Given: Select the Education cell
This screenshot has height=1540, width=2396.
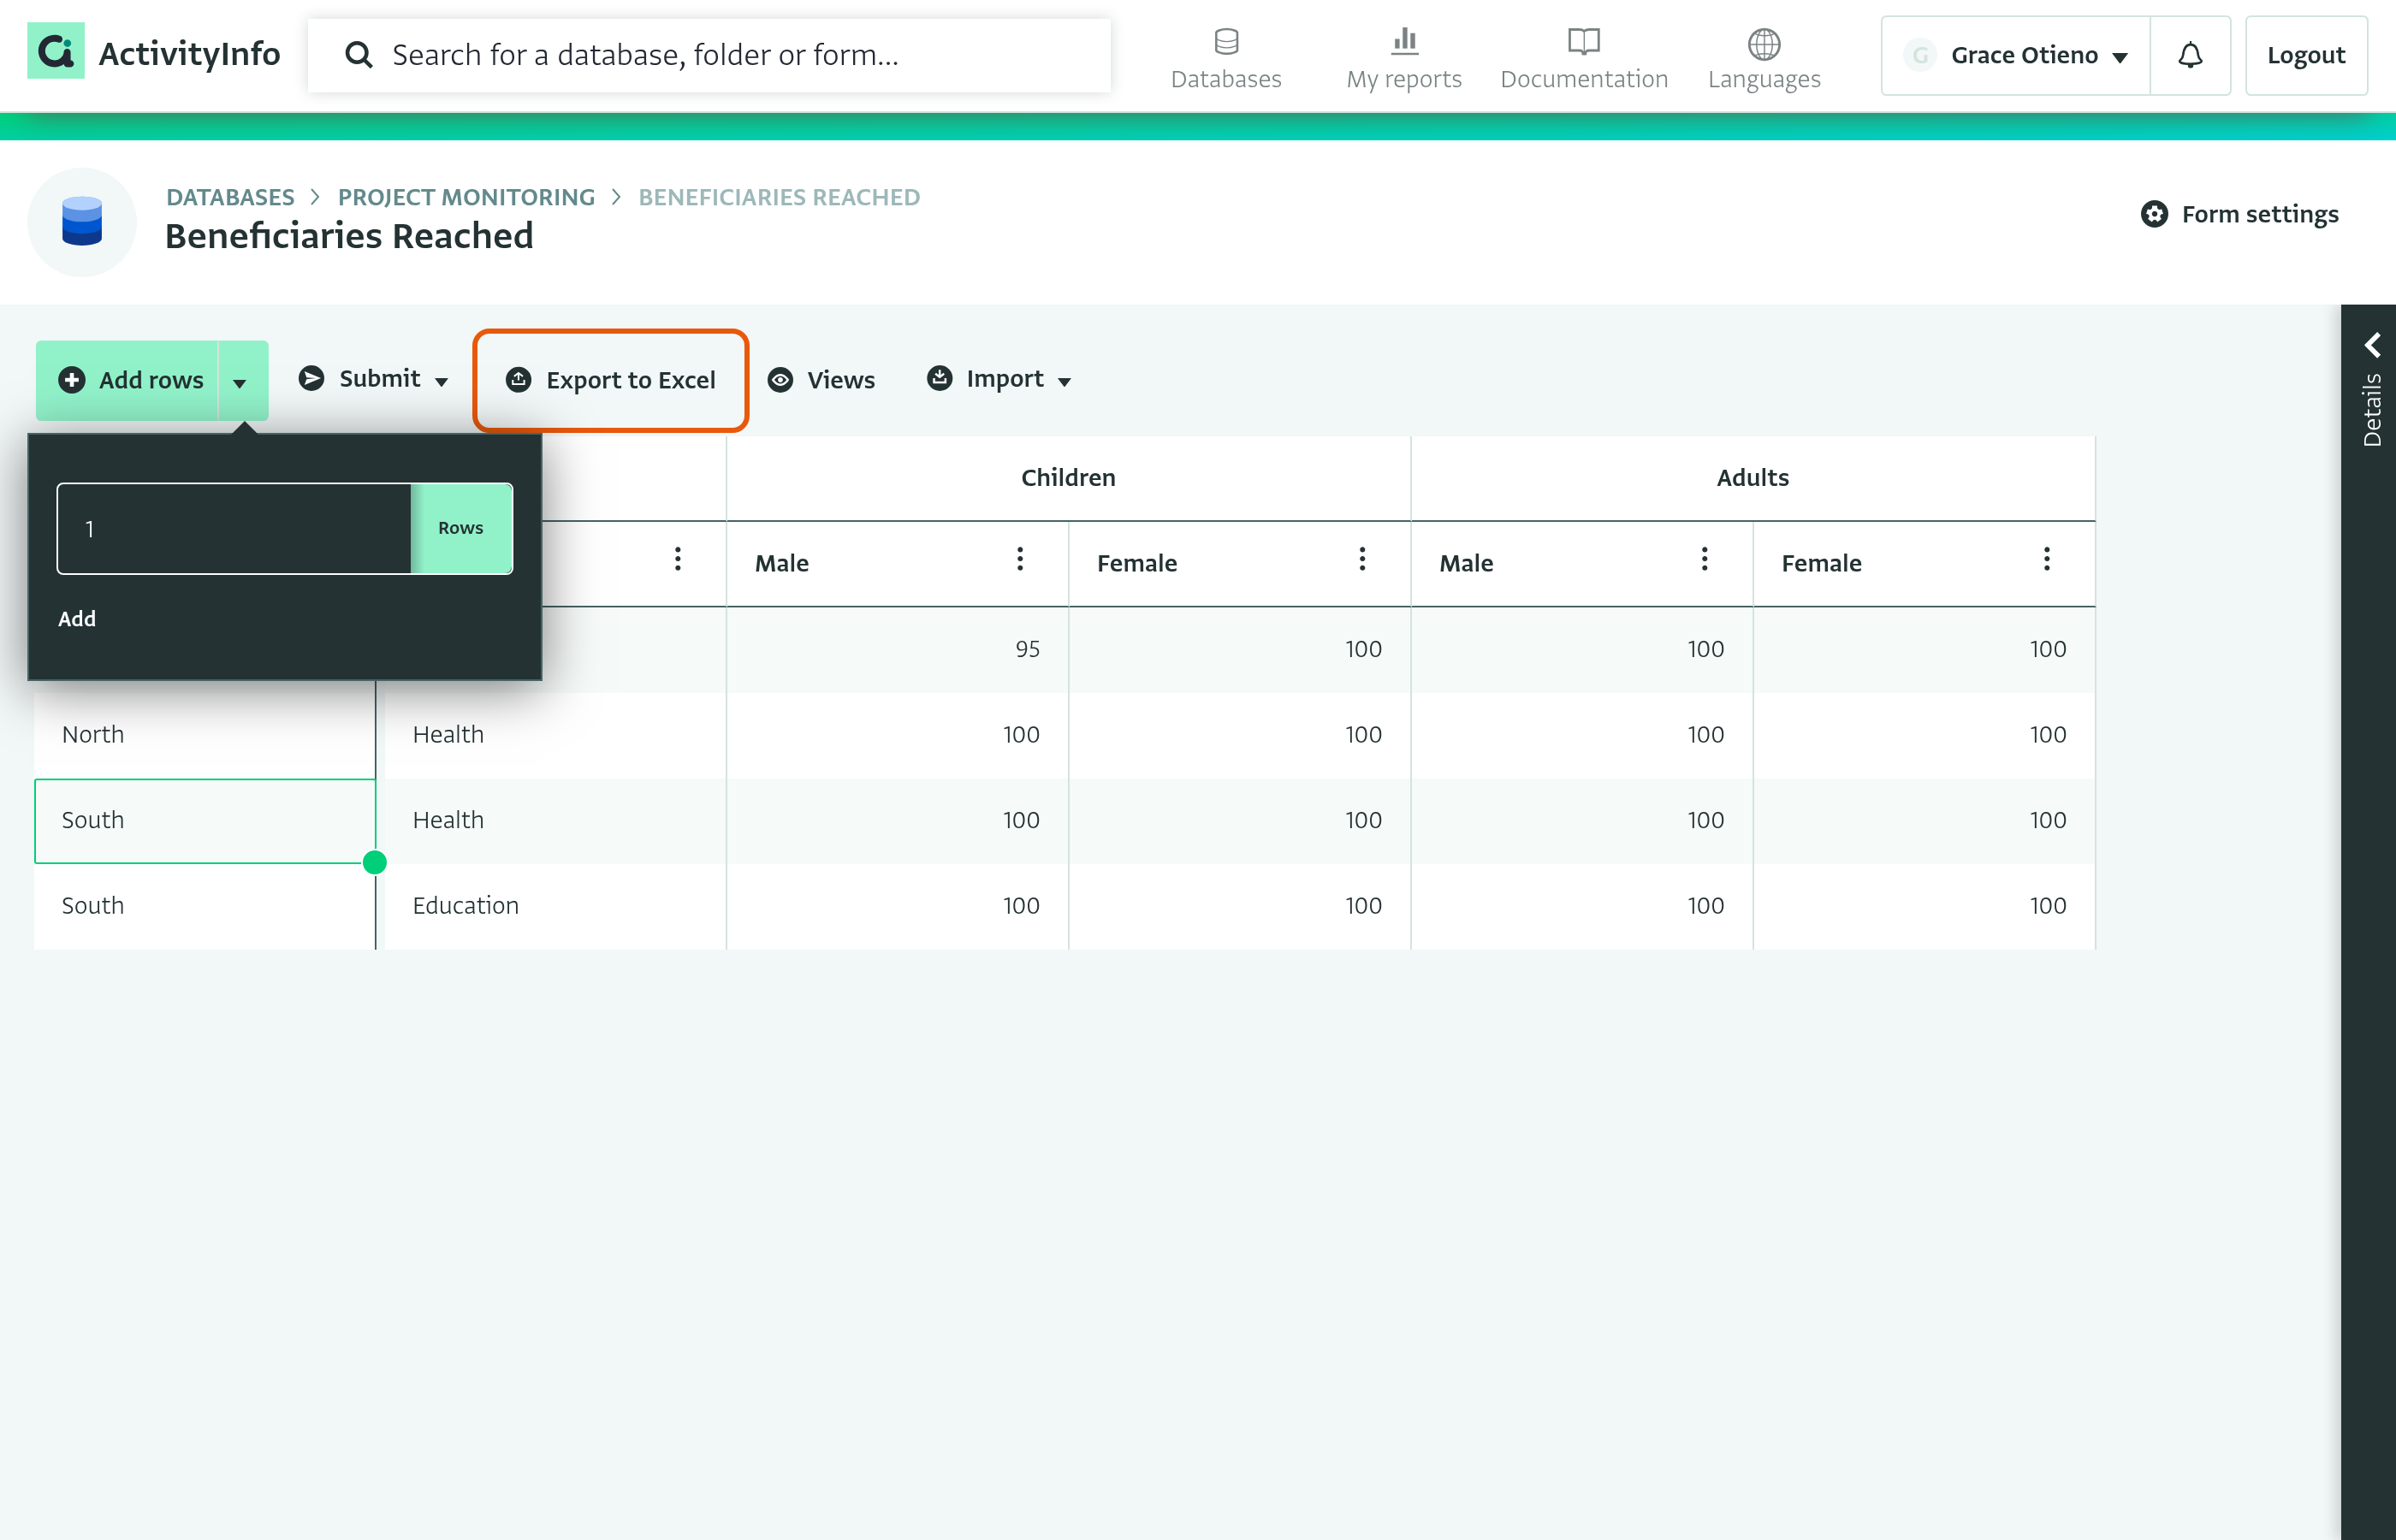Looking at the screenshot, I should 555,906.
